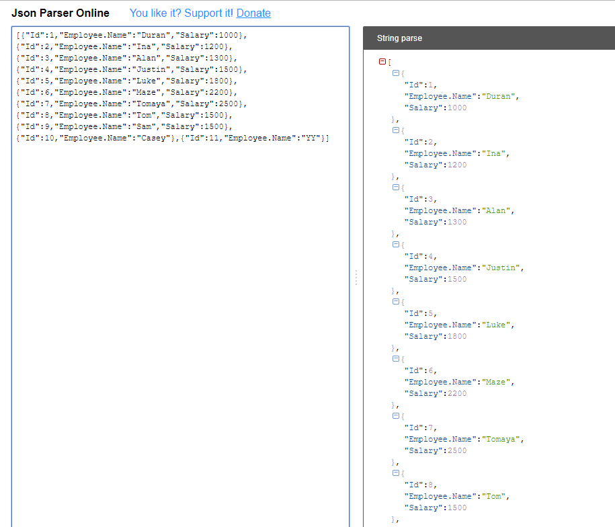Collapse the Maze object node
Screen dimensions: 615x527
coord(396,358)
